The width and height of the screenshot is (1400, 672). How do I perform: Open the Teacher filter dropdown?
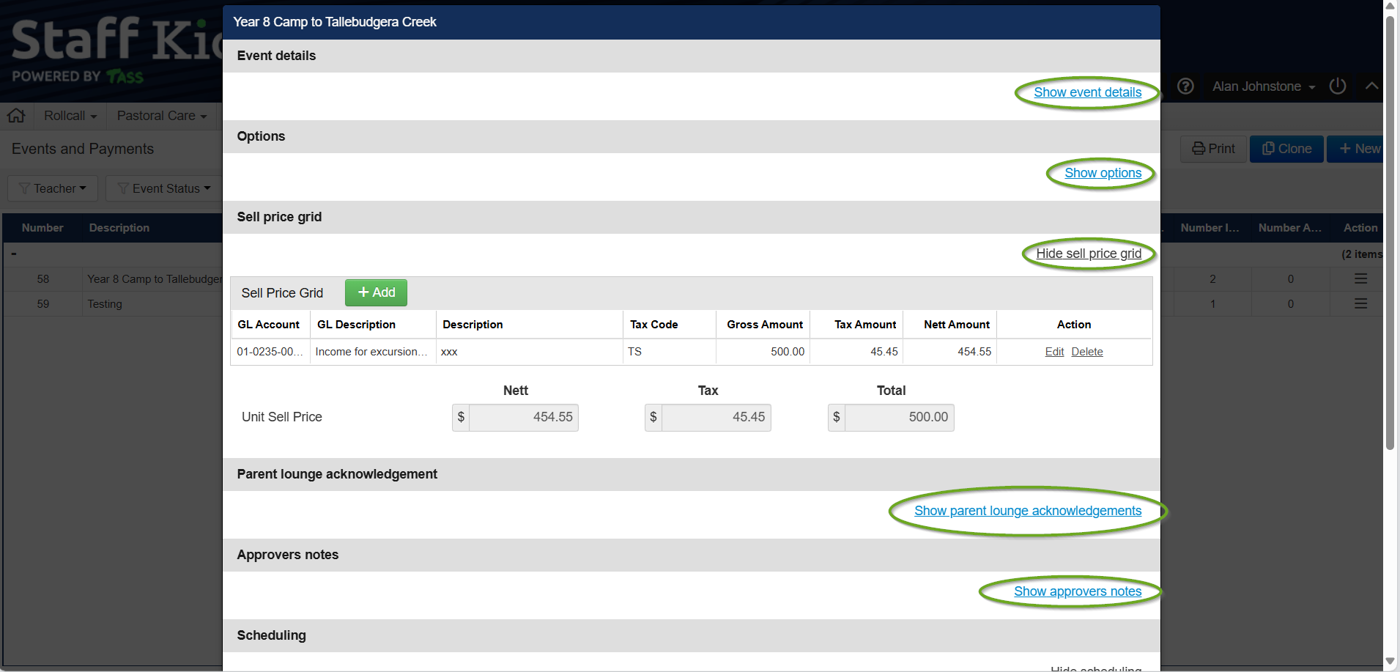pos(53,188)
